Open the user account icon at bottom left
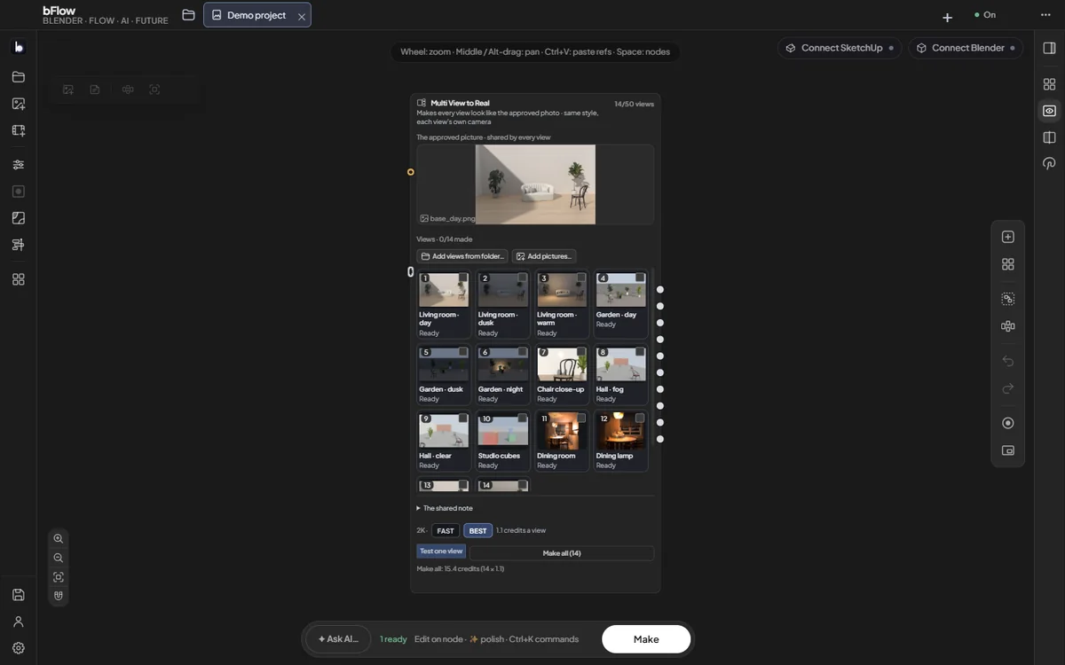Image resolution: width=1065 pixels, height=665 pixels. point(18,622)
